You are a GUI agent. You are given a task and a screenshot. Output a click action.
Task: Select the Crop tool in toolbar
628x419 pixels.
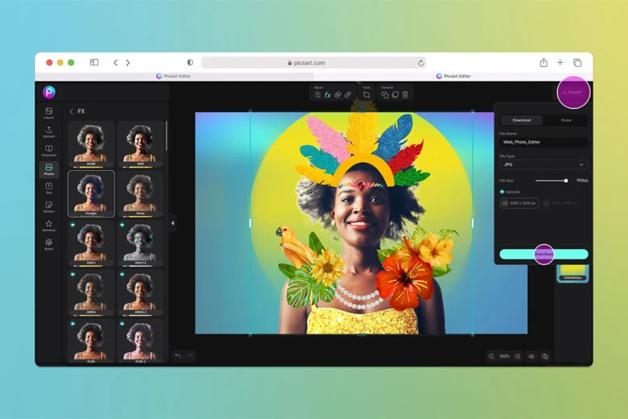(366, 95)
